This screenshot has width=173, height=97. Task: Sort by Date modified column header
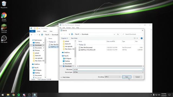click(x=111, y=41)
